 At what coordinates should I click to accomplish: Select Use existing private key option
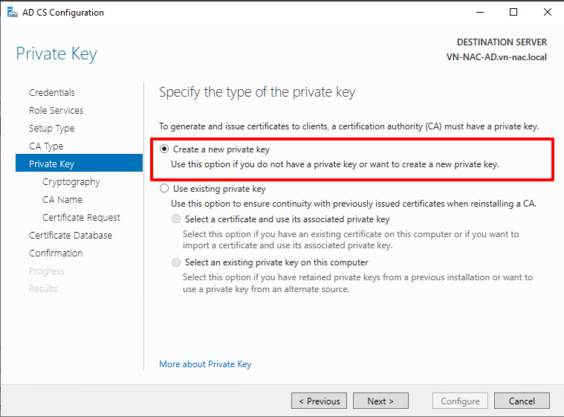point(165,189)
